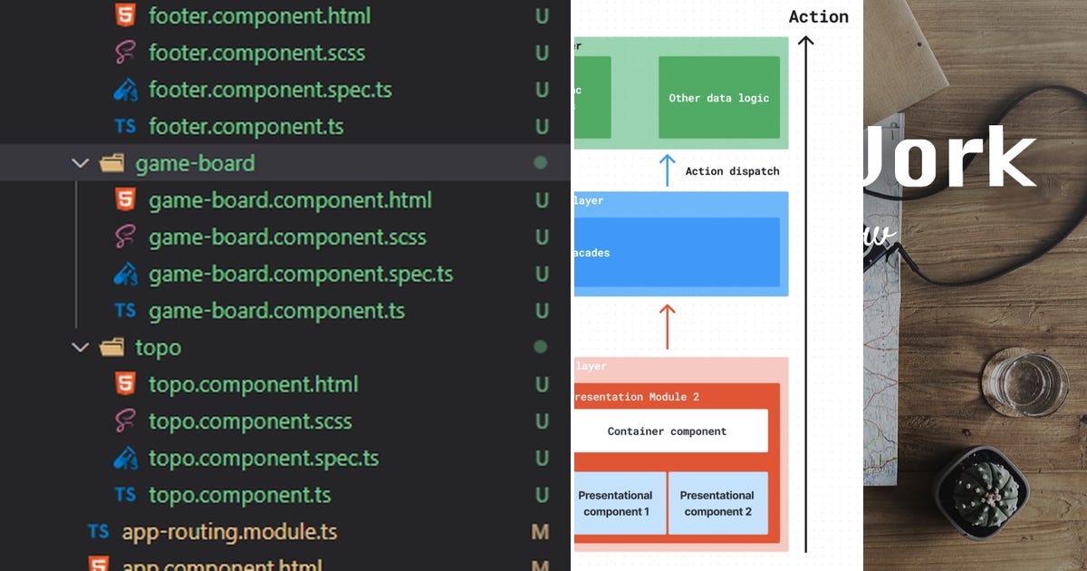The height and width of the screenshot is (571, 1087).
Task: Collapse the topo folder using its chevron
Action: [80, 347]
